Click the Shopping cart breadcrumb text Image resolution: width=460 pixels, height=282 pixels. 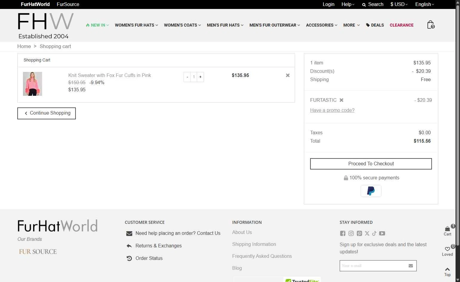point(55,46)
